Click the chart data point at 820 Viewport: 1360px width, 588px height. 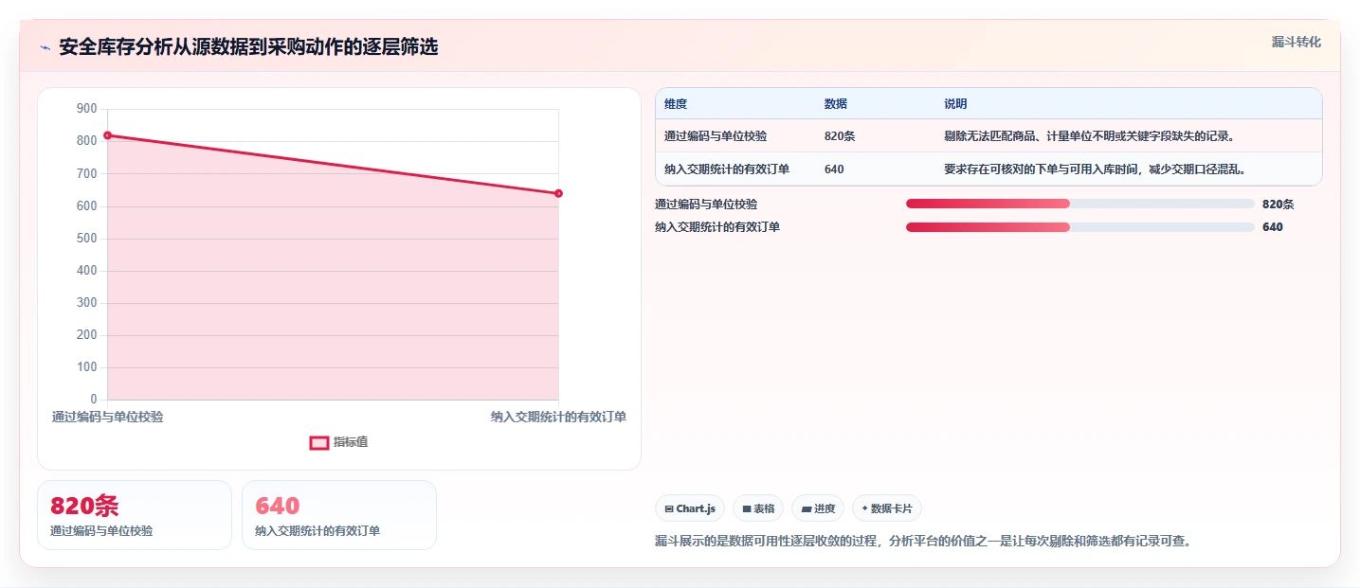pyautogui.click(x=107, y=135)
